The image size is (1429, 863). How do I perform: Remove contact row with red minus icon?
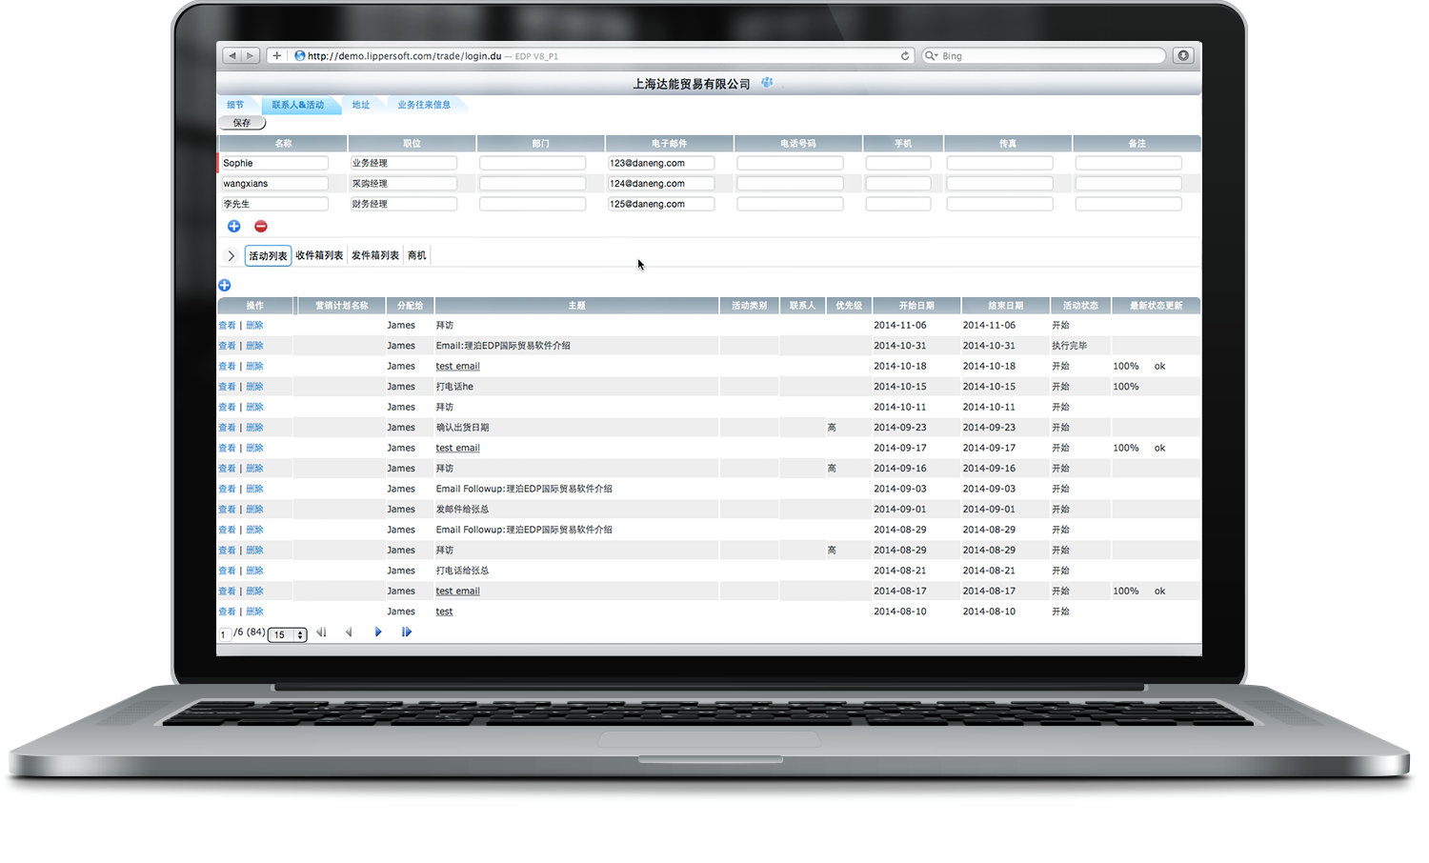click(261, 226)
